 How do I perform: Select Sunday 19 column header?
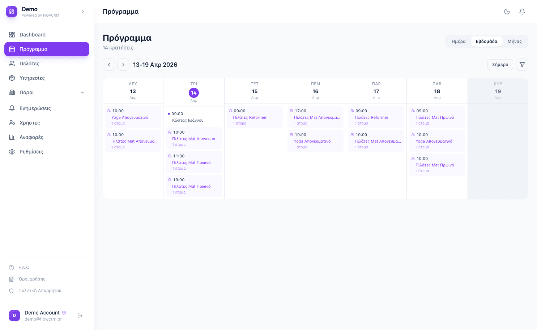pos(498,91)
